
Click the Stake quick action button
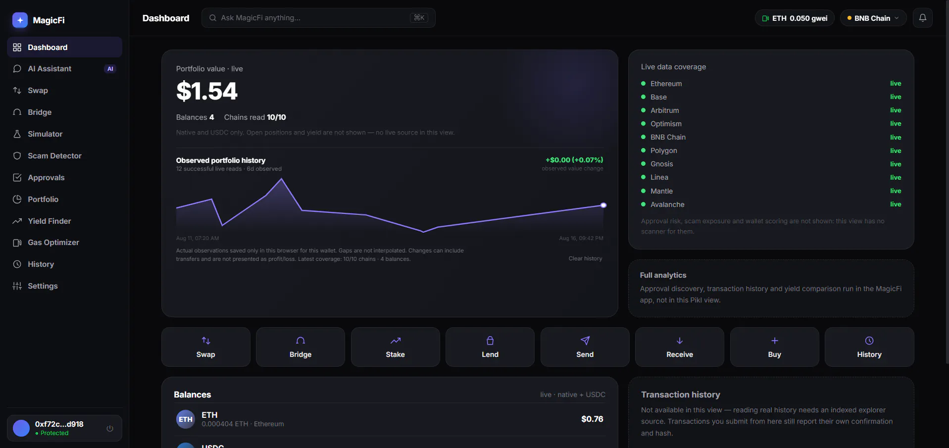click(396, 347)
